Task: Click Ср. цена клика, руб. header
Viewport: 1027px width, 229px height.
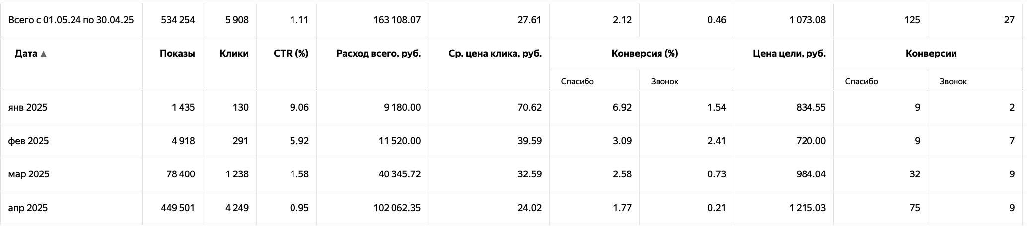Action: (x=491, y=54)
